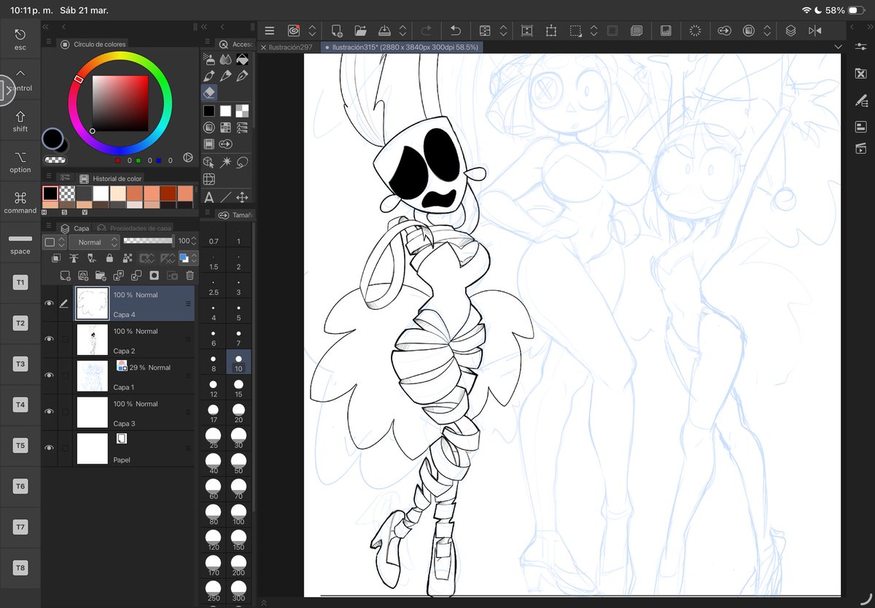Open the hamburger main menu
The height and width of the screenshot is (608, 875).
coord(270,31)
